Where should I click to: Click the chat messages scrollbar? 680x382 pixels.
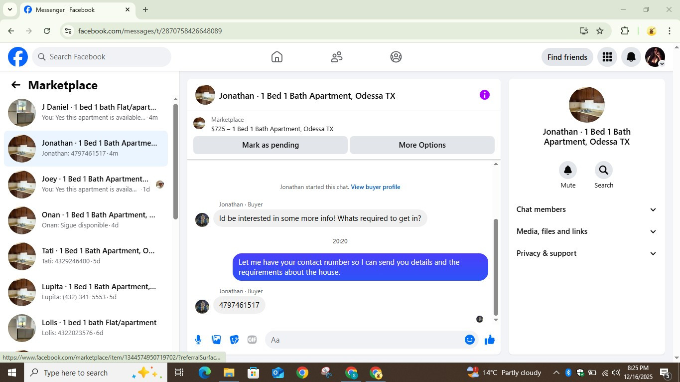click(x=496, y=267)
